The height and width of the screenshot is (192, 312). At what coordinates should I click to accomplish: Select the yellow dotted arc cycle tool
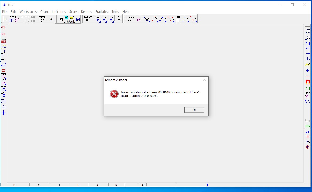(x=3, y=47)
